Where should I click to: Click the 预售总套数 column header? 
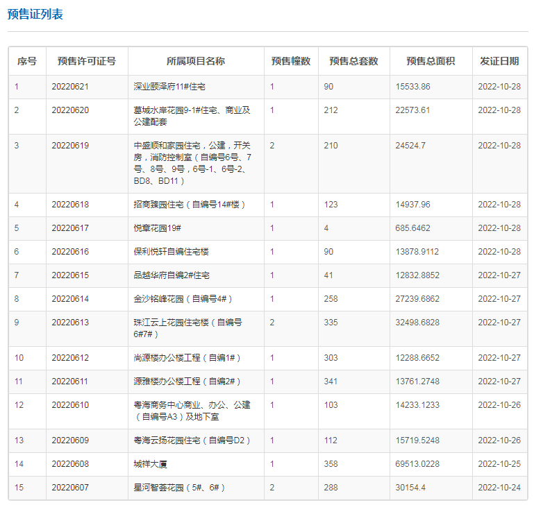click(x=354, y=61)
